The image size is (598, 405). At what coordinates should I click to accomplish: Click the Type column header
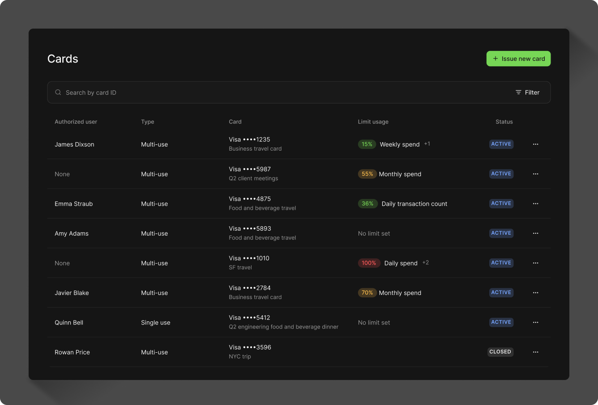(x=147, y=122)
